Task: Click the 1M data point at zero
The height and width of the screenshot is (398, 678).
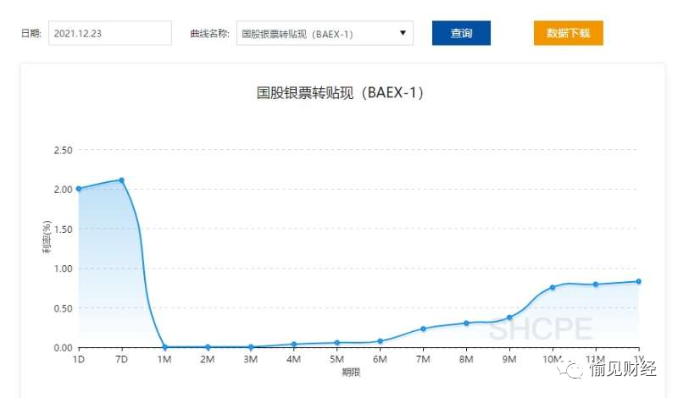Action: coord(165,346)
